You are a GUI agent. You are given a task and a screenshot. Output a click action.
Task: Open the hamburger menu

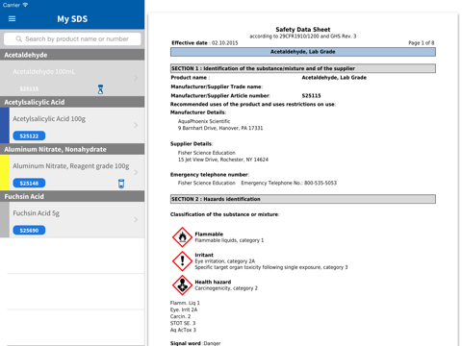(x=12, y=18)
